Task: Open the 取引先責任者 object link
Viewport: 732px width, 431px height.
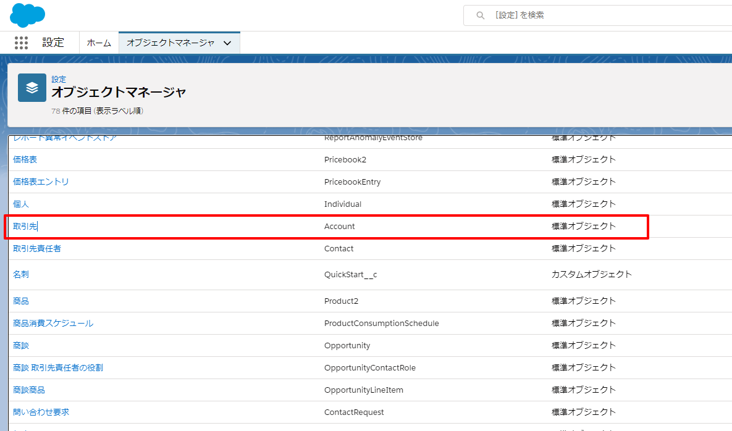Action: [37, 249]
